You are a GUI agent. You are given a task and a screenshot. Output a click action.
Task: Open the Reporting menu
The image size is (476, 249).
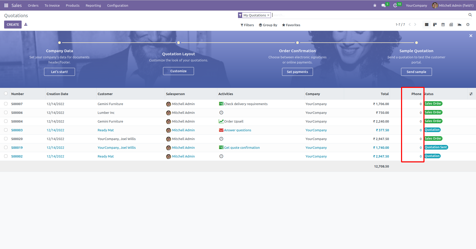tap(93, 5)
